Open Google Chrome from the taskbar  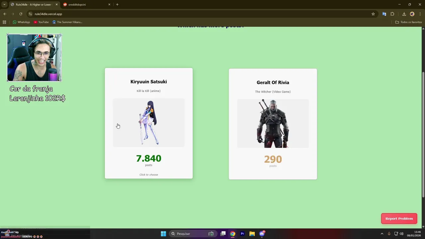233,234
